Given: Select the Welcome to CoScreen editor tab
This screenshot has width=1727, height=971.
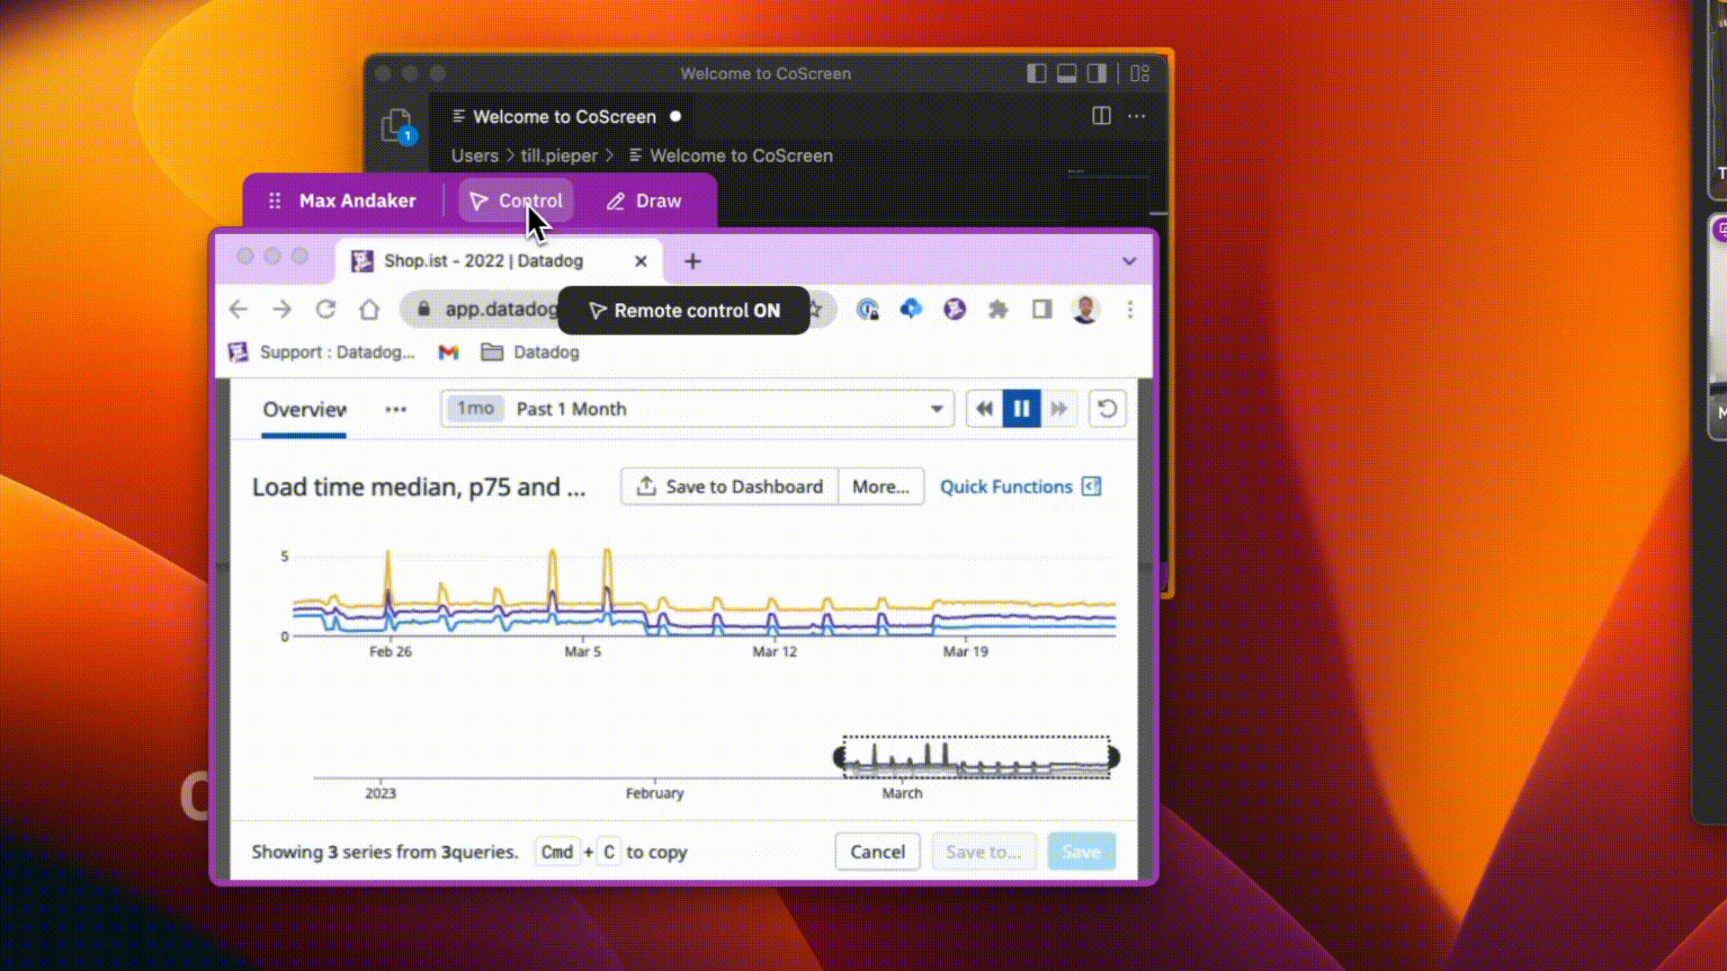Looking at the screenshot, I should 566,117.
